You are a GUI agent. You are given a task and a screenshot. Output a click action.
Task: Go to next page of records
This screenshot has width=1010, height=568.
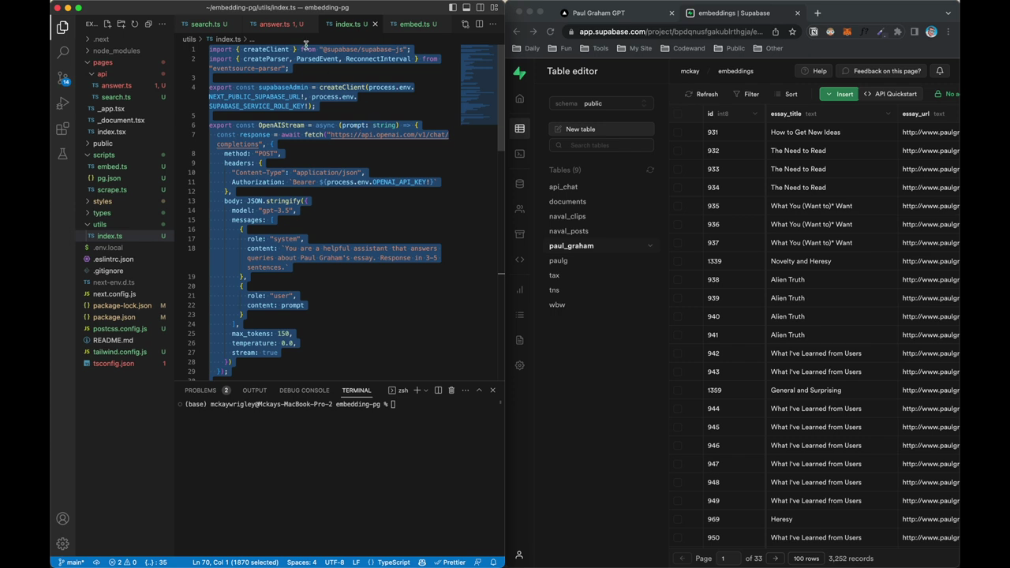point(775,559)
